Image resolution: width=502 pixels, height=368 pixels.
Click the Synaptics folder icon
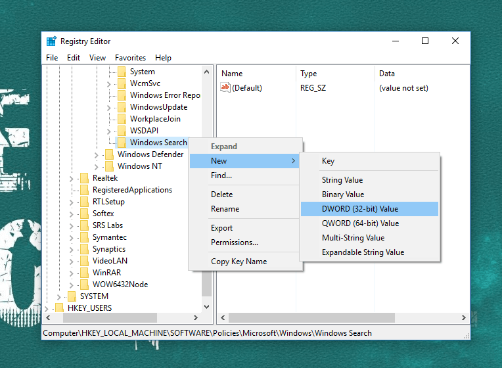tap(85, 249)
